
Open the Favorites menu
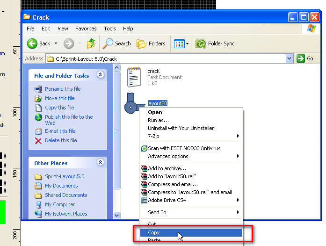point(86,29)
